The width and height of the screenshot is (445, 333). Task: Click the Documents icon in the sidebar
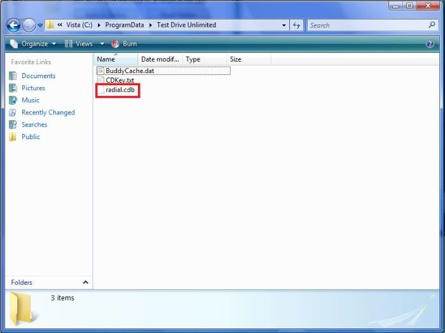[13, 76]
